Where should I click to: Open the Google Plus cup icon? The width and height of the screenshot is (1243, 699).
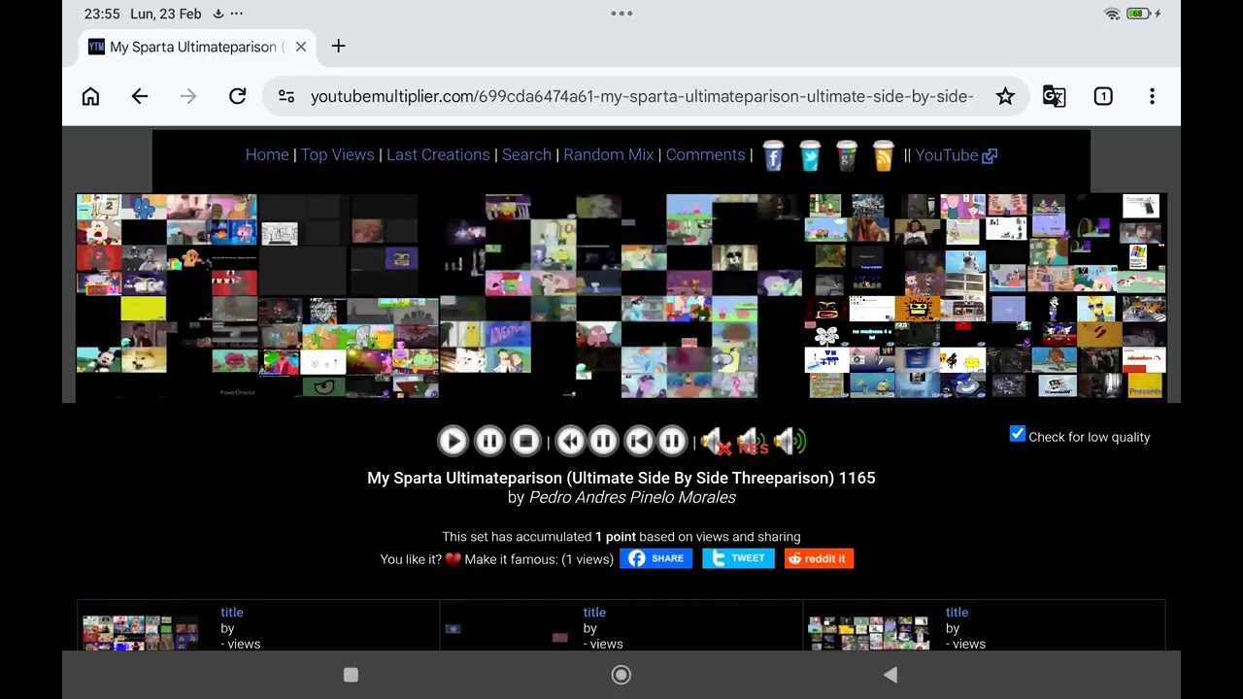[847, 155]
